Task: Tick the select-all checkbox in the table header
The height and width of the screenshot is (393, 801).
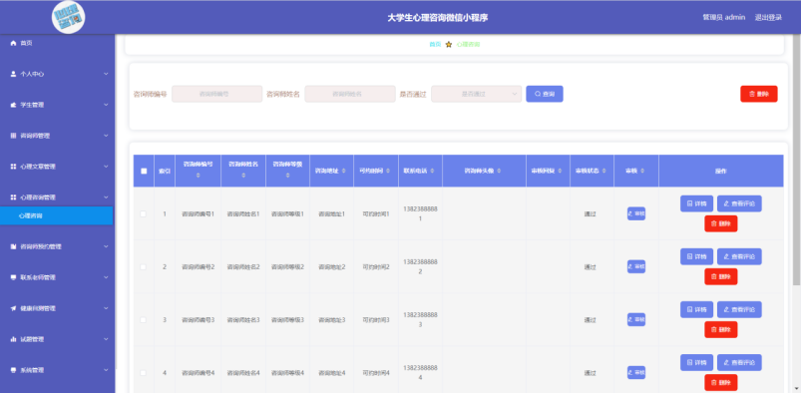Action: 144,172
